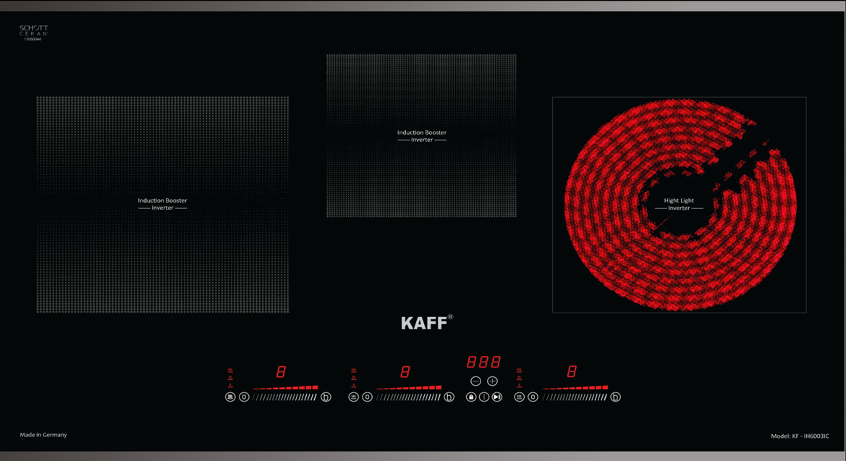The image size is (846, 461).
Task: Activate booster for the middle induction zone
Action: pos(449,397)
